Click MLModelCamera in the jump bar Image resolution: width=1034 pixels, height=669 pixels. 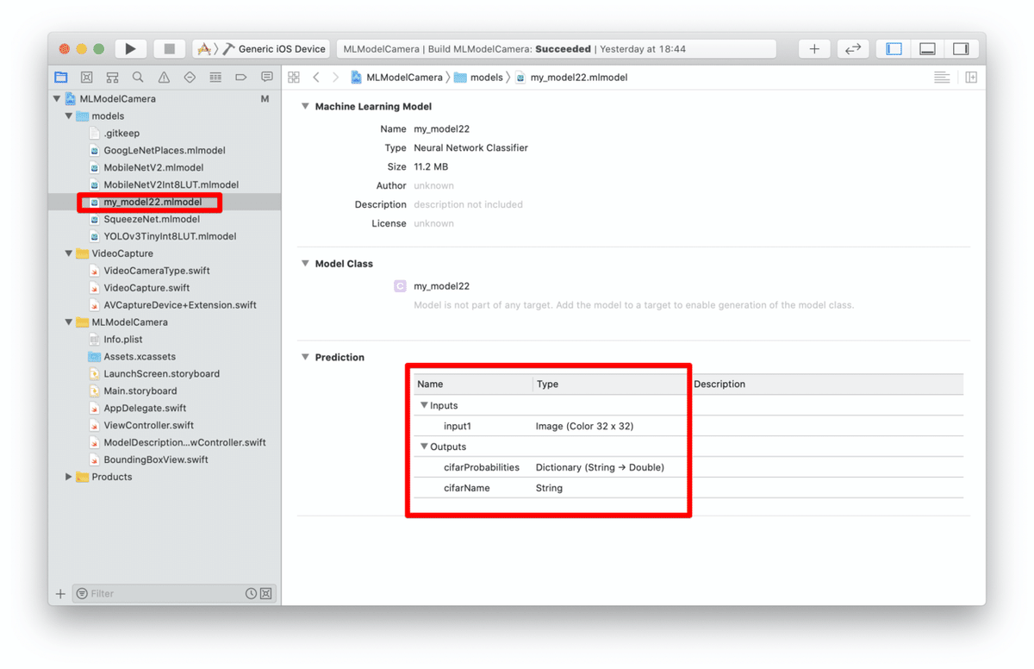click(x=396, y=77)
